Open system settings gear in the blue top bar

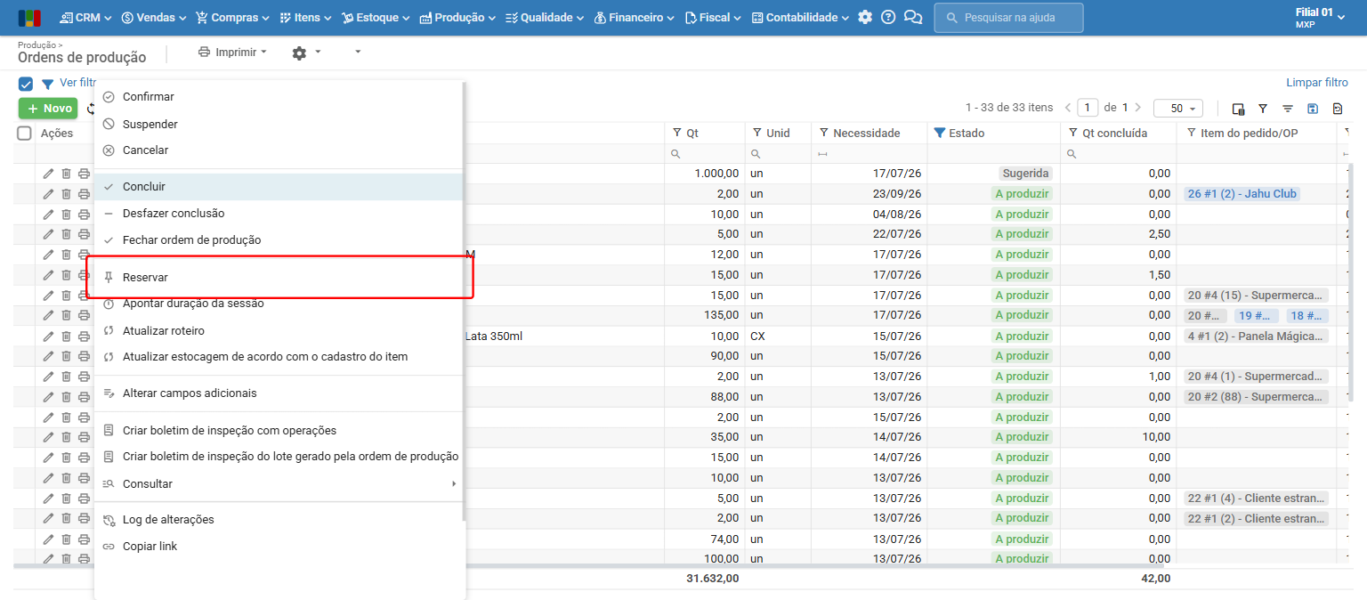pyautogui.click(x=865, y=18)
